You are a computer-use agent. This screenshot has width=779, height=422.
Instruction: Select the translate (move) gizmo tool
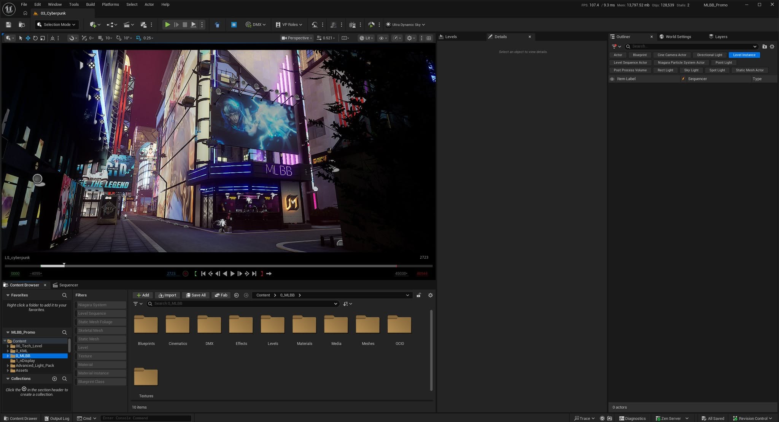click(28, 38)
